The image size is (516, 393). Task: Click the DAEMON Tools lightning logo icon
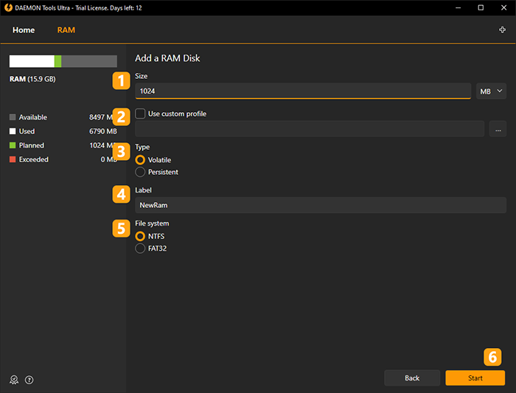tap(8, 7)
